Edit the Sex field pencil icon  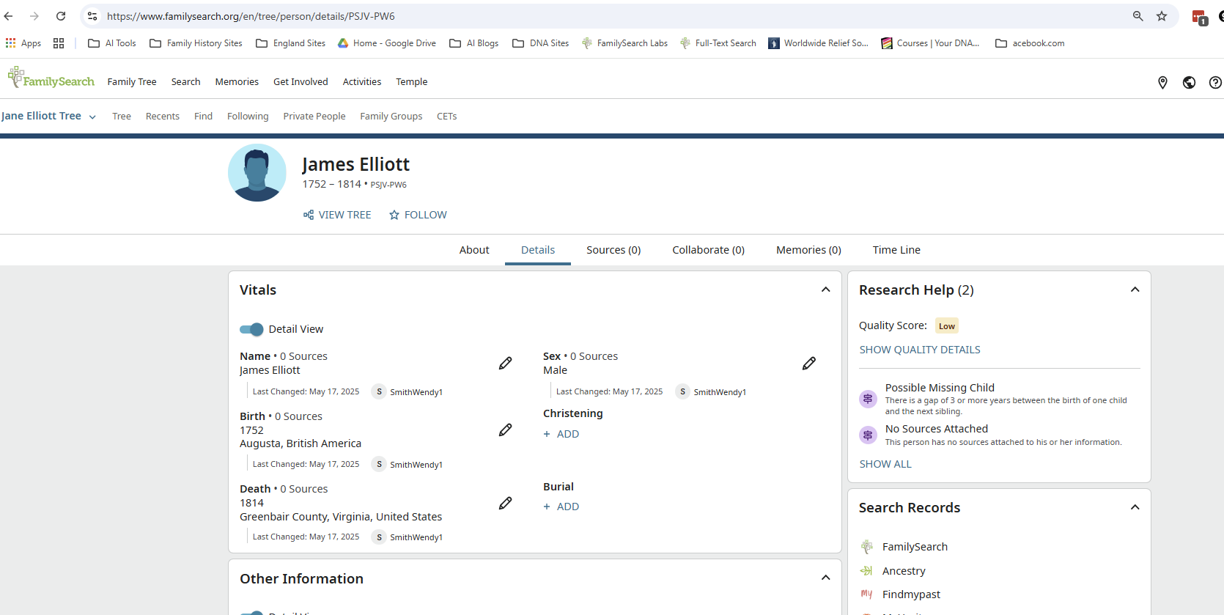tap(808, 364)
